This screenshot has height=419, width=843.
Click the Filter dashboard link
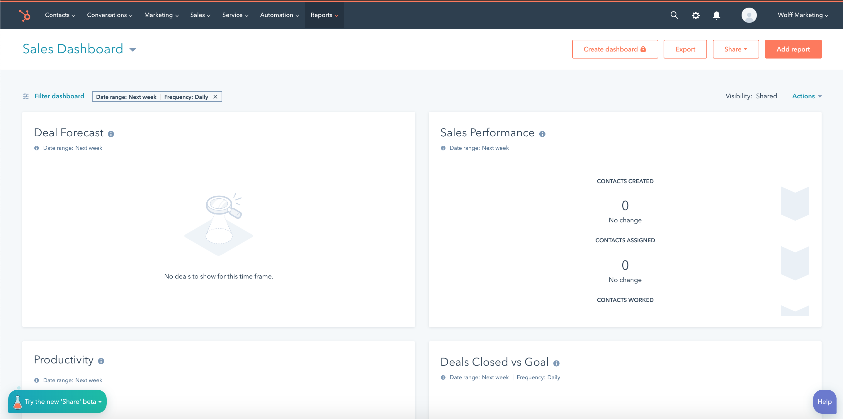tap(59, 96)
